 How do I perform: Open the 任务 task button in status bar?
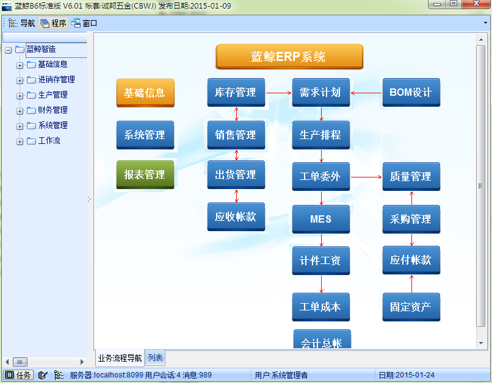tap(18, 375)
